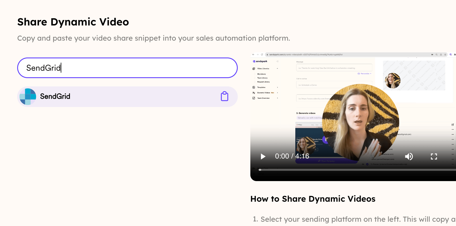The height and width of the screenshot is (226, 456).
Task: Copy the SendGrid snippet via clipboard icon
Action: pyautogui.click(x=225, y=96)
